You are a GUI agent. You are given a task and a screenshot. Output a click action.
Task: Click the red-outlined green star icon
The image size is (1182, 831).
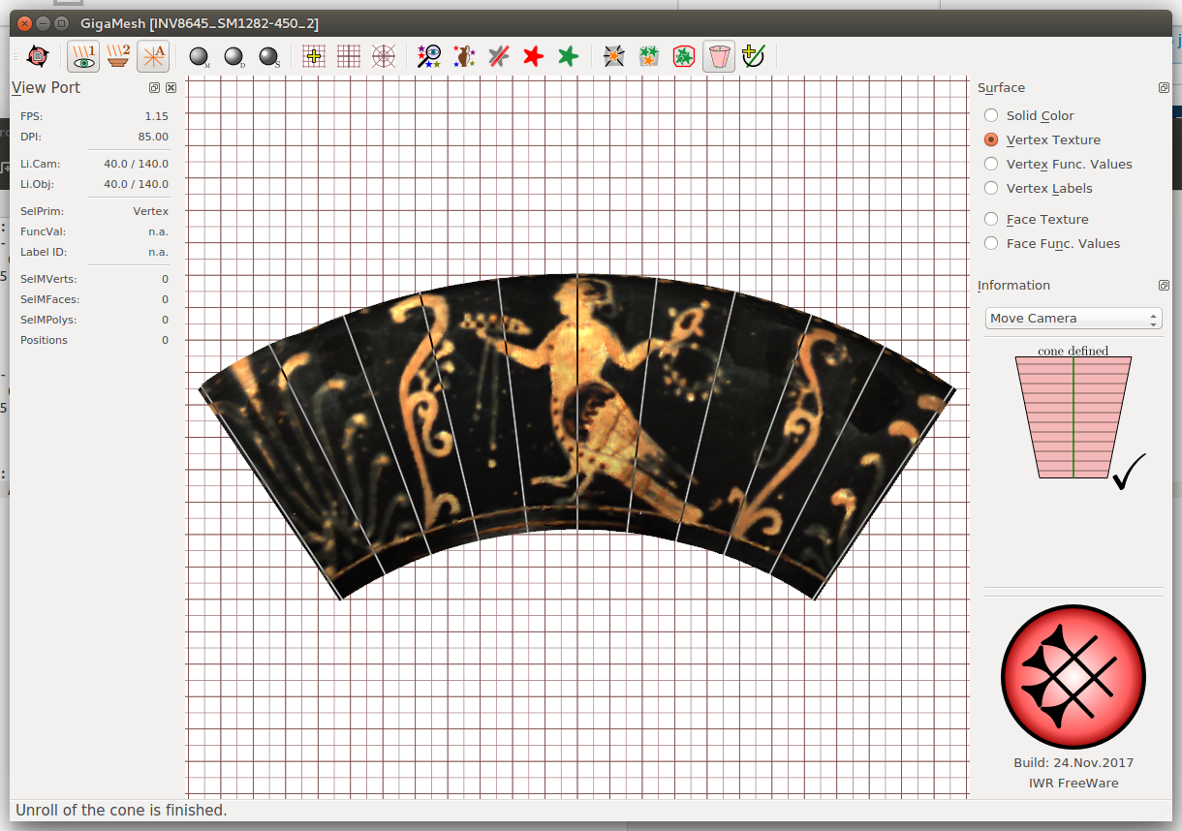point(683,57)
